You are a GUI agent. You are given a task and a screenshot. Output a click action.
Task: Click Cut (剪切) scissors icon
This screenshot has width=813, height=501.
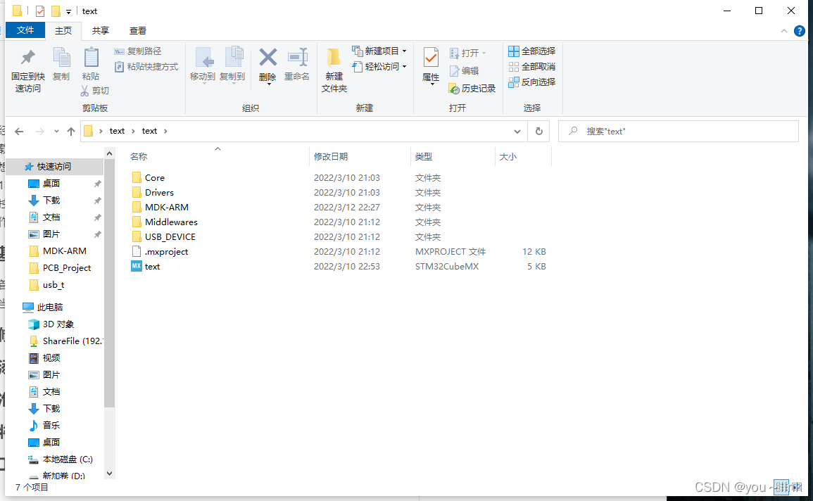click(x=85, y=91)
